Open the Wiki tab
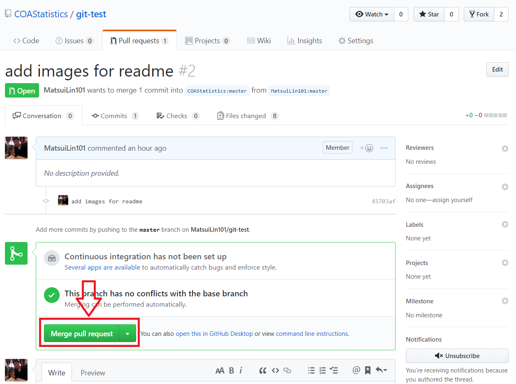The image size is (516, 384). (x=259, y=41)
